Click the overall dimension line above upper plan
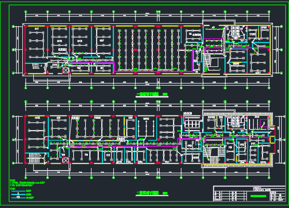Viewport: 289px width, 208px height. click(148, 14)
